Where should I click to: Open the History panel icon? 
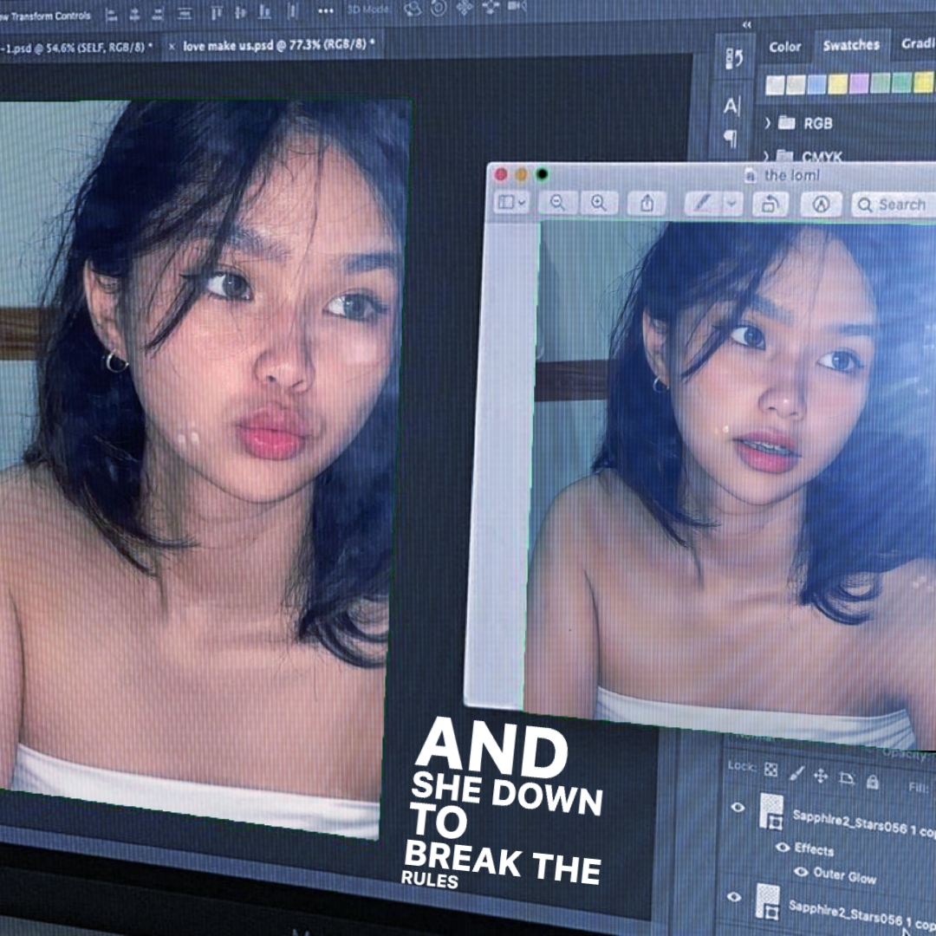(733, 59)
